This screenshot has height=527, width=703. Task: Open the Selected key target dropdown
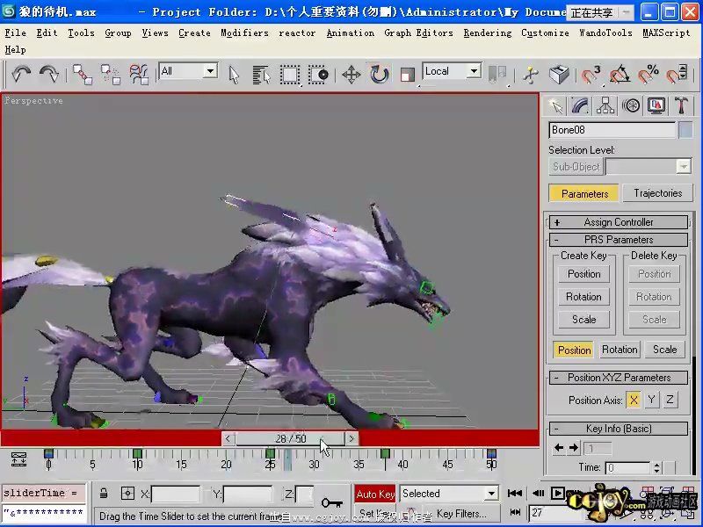449,494
